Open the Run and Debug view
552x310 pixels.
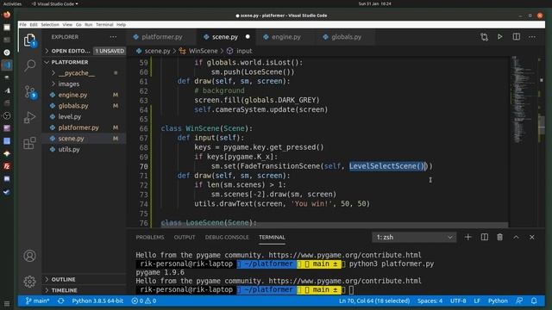(29, 117)
